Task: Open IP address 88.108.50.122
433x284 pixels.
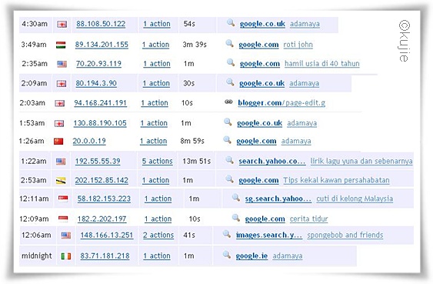Action: [101, 24]
